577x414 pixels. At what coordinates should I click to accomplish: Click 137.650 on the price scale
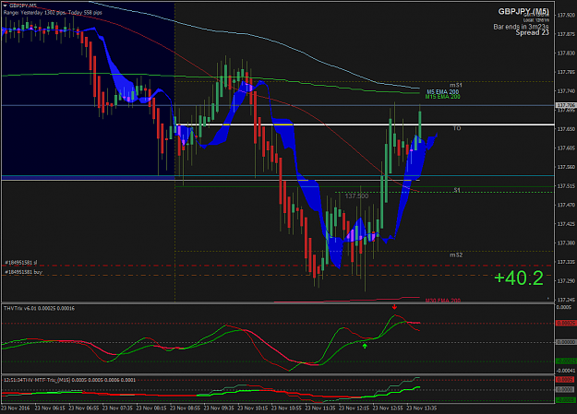566,129
